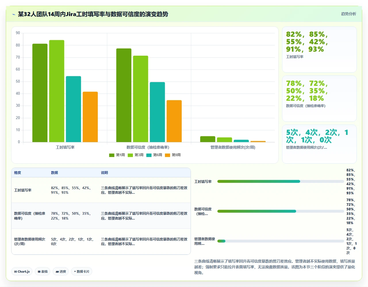This screenshot has height=287, width=368.
Task: Click the 数据可信度 progress bar
Action: pyautogui.click(x=281, y=211)
